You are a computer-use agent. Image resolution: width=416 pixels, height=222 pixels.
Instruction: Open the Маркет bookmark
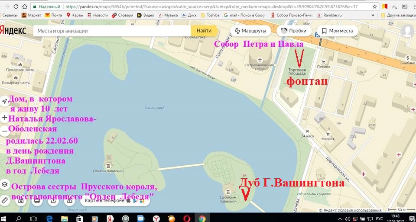pos(31,16)
